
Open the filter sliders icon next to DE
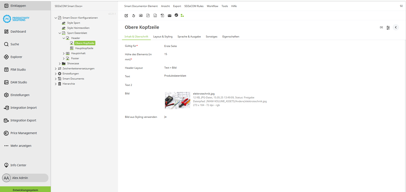pos(388,27)
